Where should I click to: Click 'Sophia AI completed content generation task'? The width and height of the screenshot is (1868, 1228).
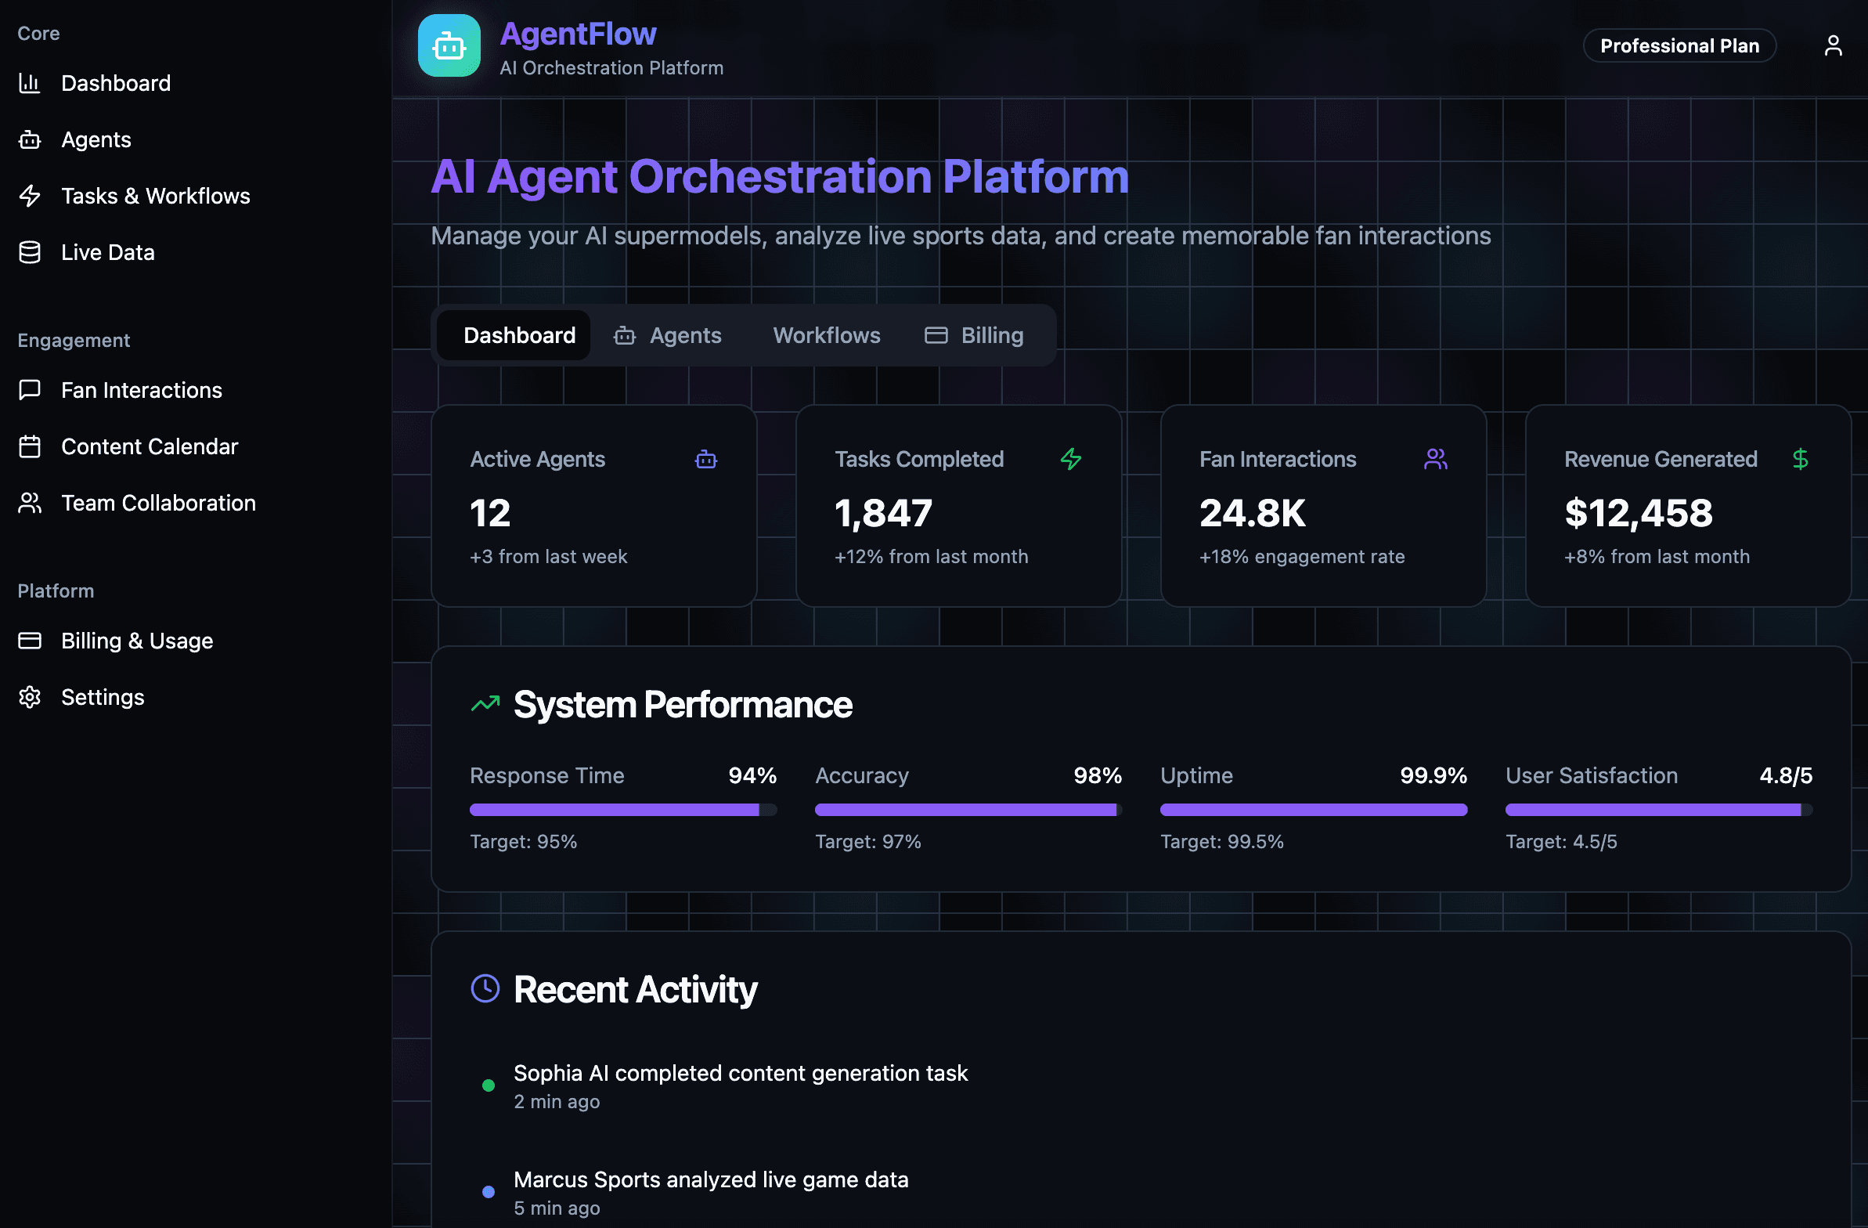(x=740, y=1073)
